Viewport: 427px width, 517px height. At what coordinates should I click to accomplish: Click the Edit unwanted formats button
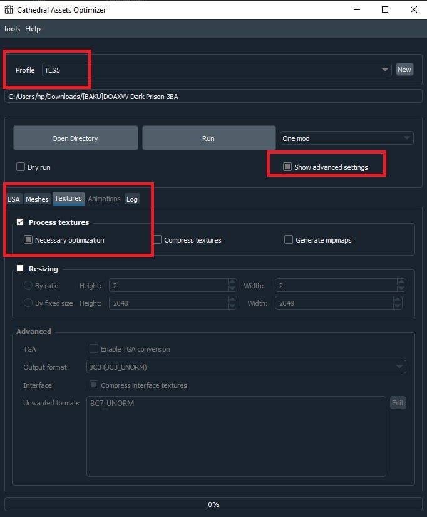398,403
